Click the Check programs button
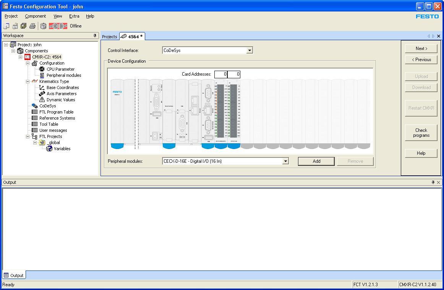 (421, 133)
